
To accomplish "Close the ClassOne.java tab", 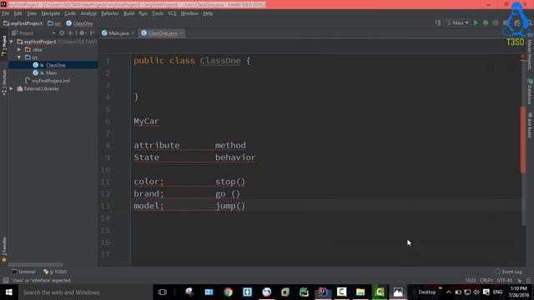I will pos(181,33).
